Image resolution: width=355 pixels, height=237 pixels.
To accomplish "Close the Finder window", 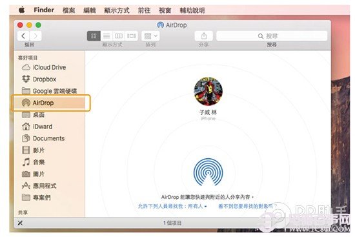I will coord(20,25).
